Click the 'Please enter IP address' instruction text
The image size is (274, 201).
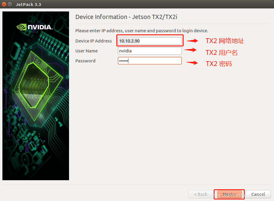(142, 31)
